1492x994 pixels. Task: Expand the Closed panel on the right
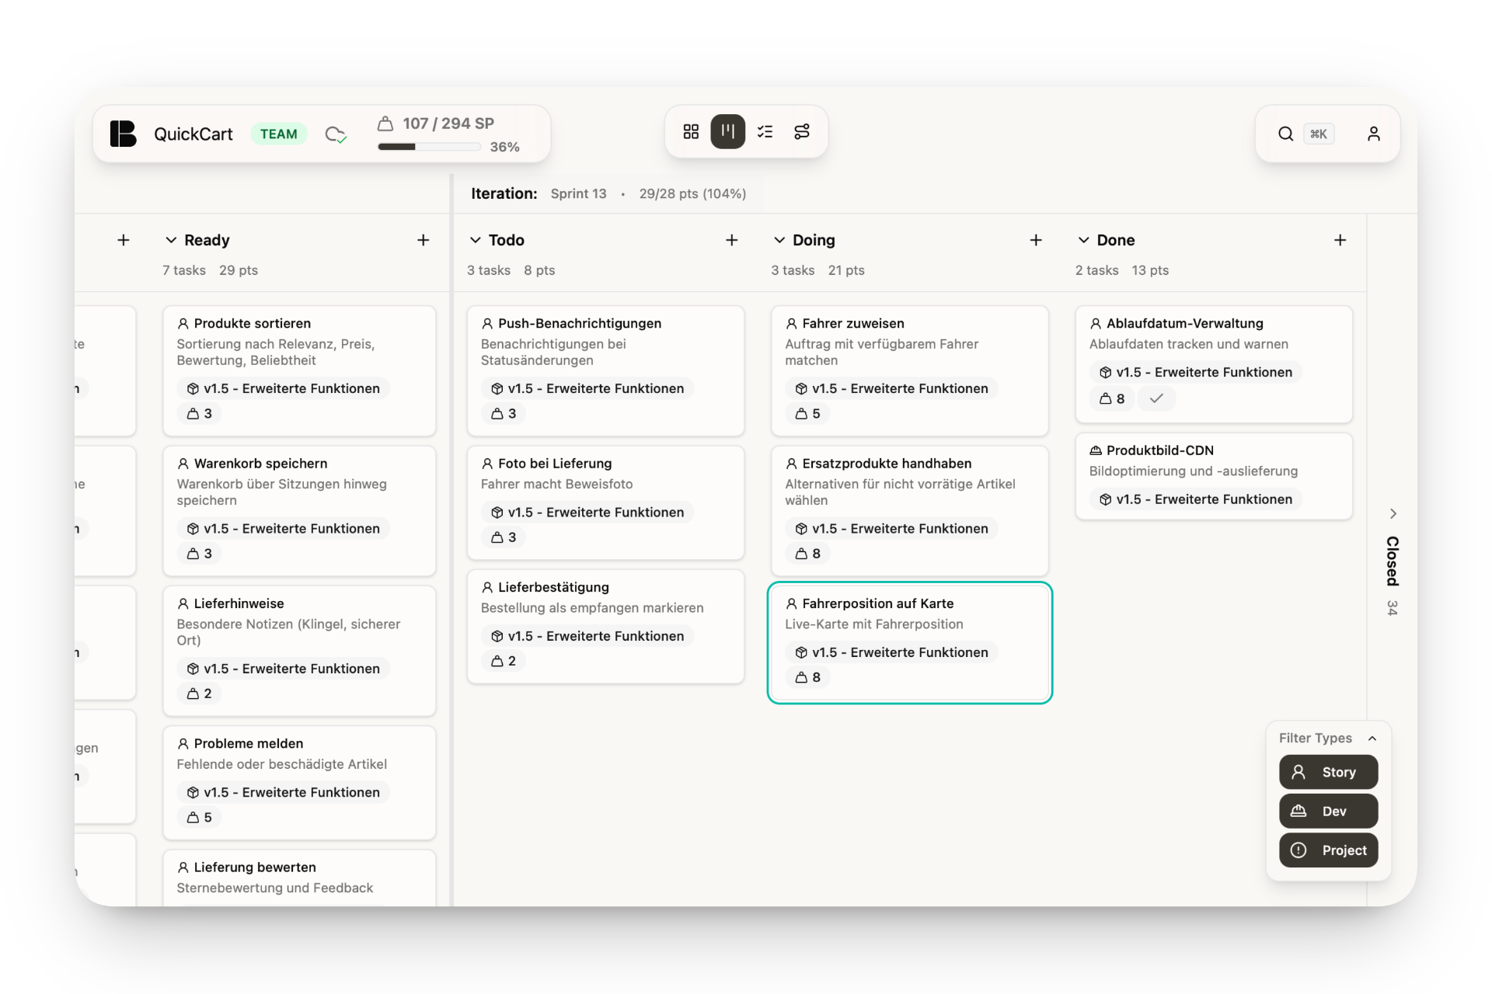click(1393, 513)
